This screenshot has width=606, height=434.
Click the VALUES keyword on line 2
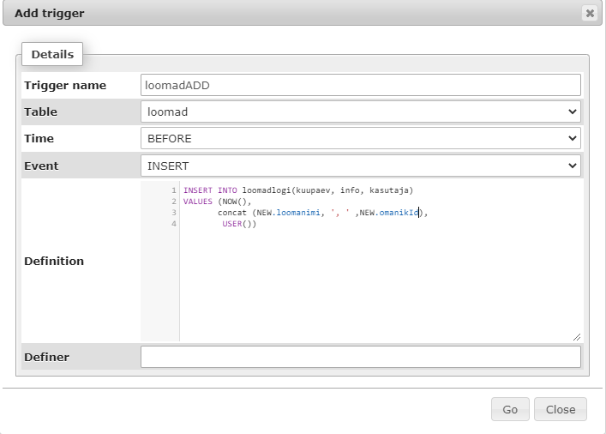click(x=197, y=202)
